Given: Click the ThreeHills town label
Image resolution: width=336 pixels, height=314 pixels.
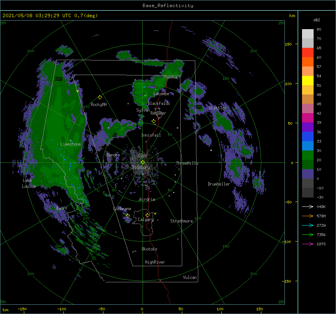Looking at the screenshot, I should coord(187,163).
